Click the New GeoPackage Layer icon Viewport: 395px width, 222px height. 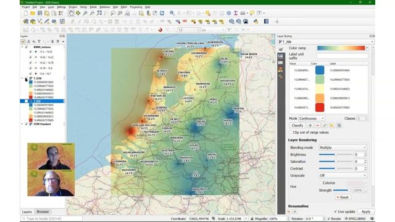point(33,22)
